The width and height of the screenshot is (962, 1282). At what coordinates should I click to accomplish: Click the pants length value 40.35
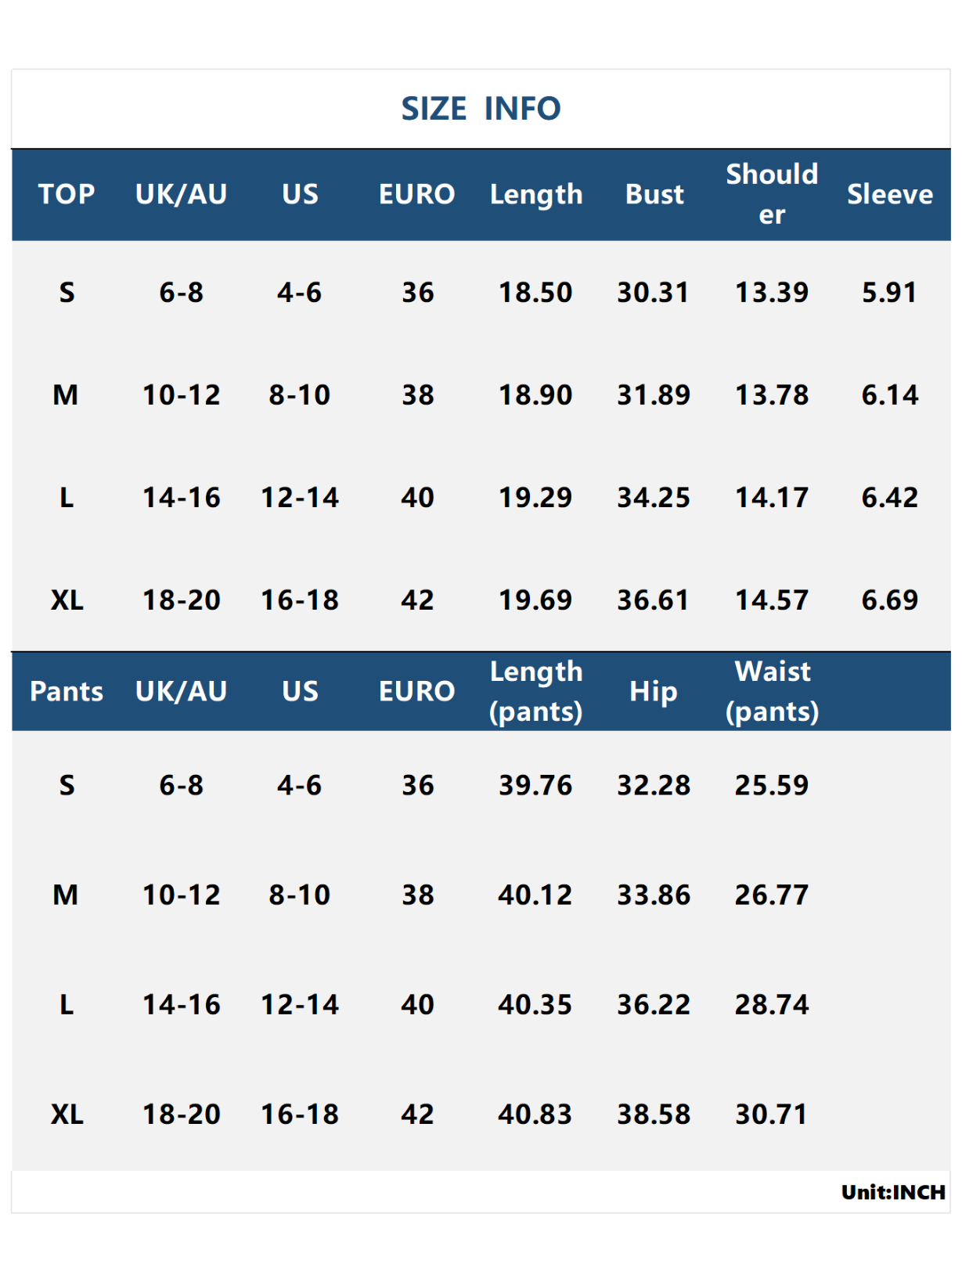(536, 1005)
